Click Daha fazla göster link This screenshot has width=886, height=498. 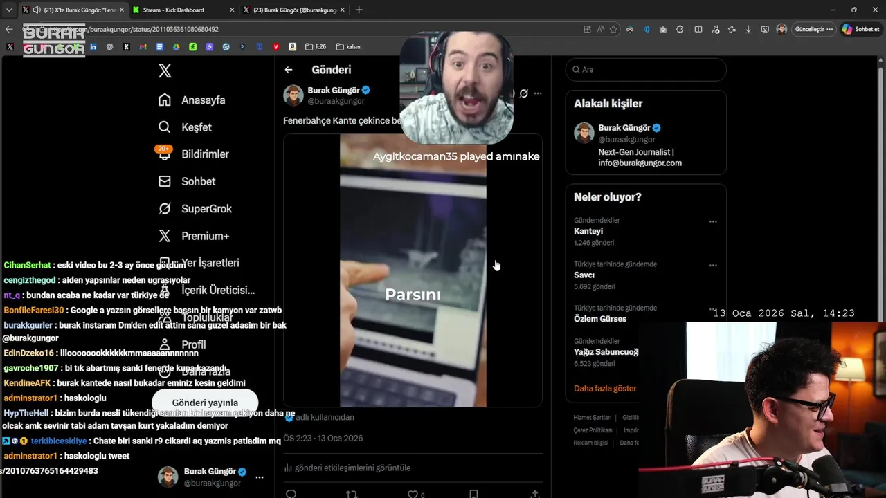pos(605,389)
